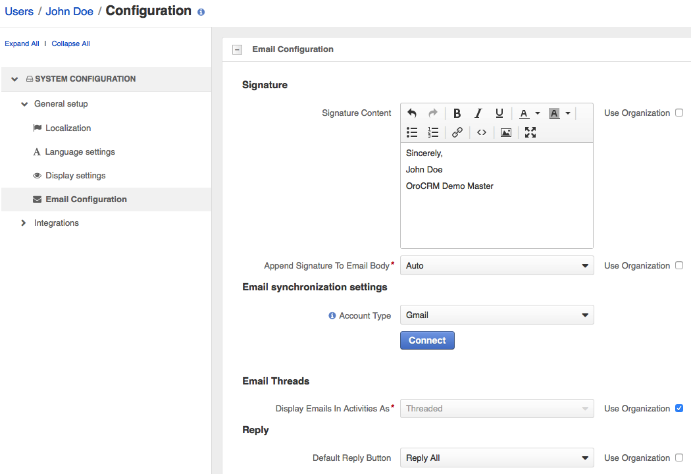Go to Users breadcrumb link
The width and height of the screenshot is (691, 474).
(x=19, y=11)
